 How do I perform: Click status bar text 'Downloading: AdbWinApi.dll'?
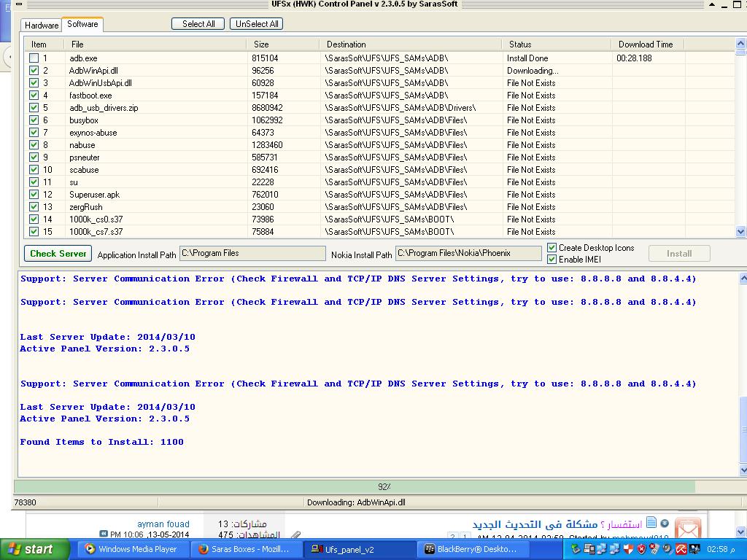[x=356, y=502]
